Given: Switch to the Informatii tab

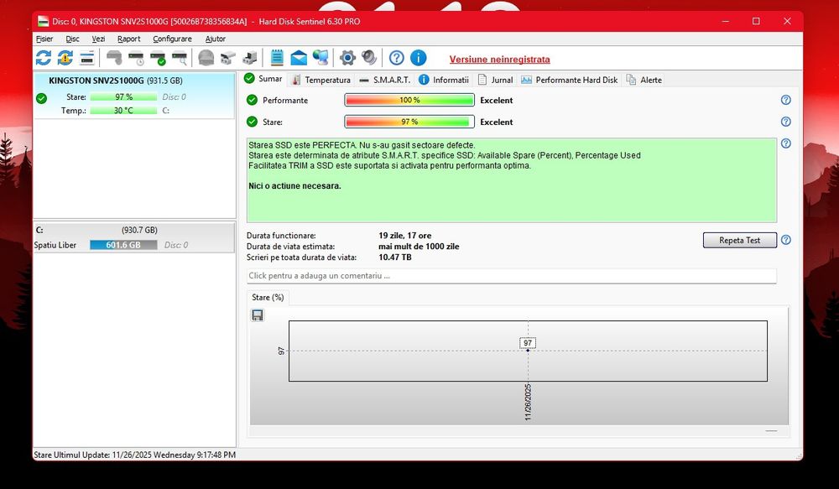Looking at the screenshot, I should 444,81.
